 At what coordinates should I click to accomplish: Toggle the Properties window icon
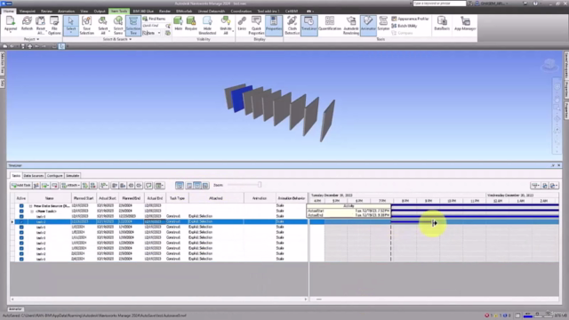tap(274, 25)
